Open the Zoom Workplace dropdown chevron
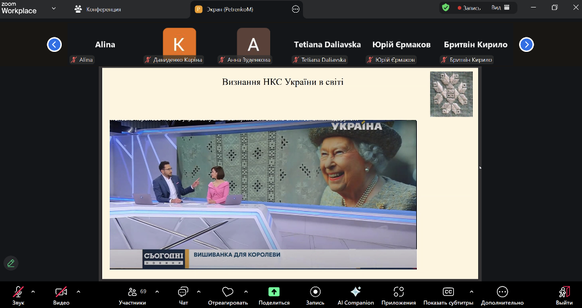The height and width of the screenshot is (308, 582). click(x=54, y=9)
